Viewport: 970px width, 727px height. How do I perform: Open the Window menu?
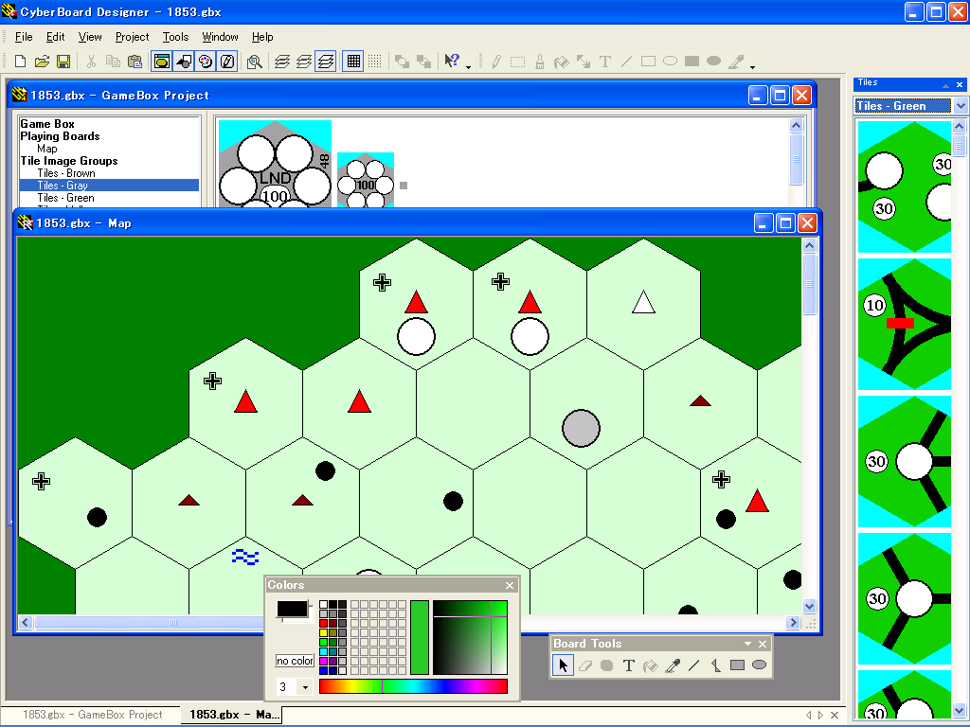220,37
